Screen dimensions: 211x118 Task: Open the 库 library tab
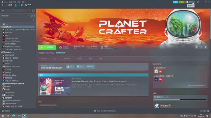[16, 5]
